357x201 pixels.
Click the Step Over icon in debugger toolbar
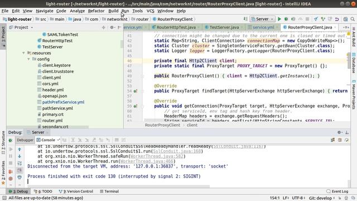[73, 140]
